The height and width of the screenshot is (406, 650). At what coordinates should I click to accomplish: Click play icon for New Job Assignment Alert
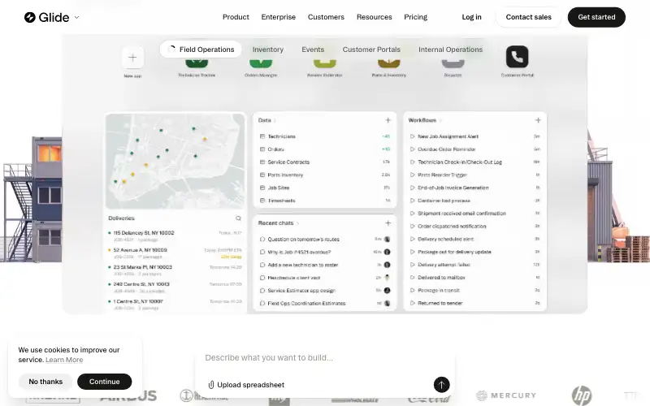pyautogui.click(x=412, y=136)
